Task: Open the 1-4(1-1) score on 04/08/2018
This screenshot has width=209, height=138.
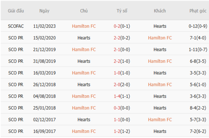Action: pyautogui.click(x=122, y=96)
